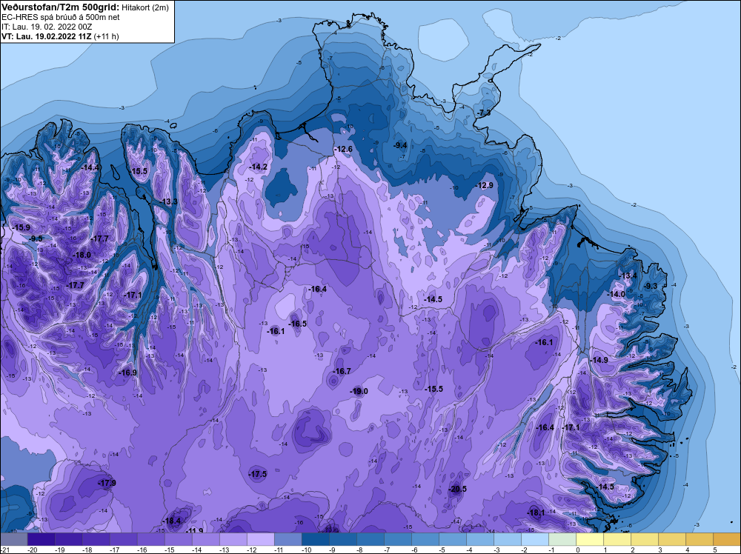Click the -18.0 temperature value on map
741x554 pixels.
coord(82,255)
